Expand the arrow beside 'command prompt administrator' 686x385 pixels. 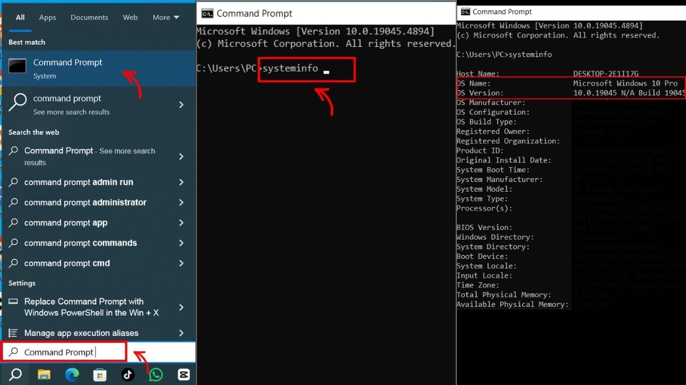[x=181, y=202]
